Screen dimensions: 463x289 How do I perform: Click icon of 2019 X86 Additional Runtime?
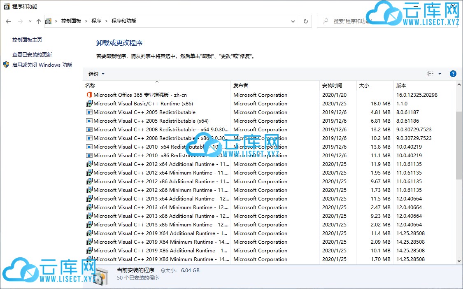click(89, 250)
